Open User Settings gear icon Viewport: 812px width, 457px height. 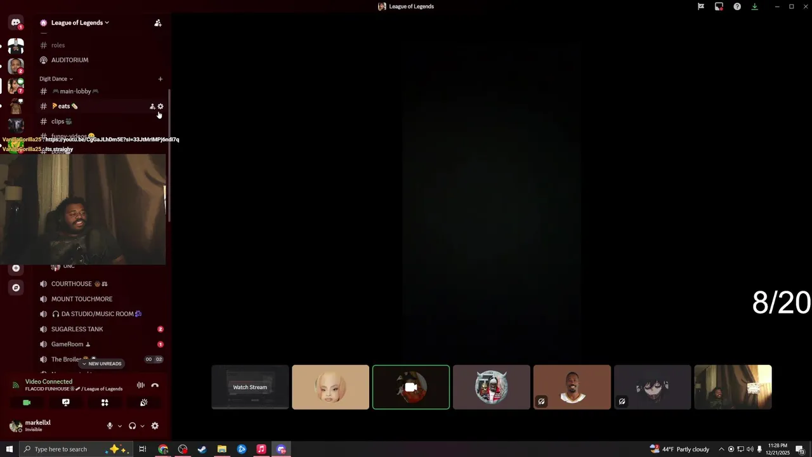pos(155,426)
